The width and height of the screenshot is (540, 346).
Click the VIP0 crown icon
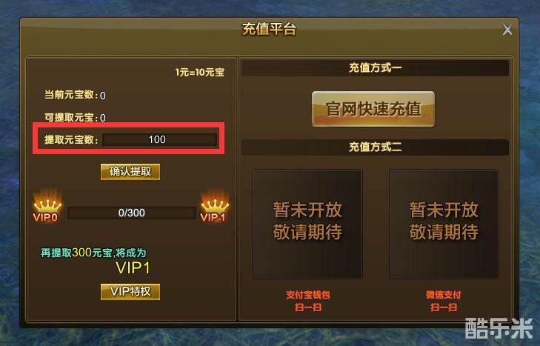47,206
